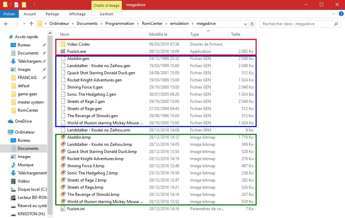Click the Sonic The Hedgehog 2.bmp icon
345x218 pixels.
[x=63, y=173]
